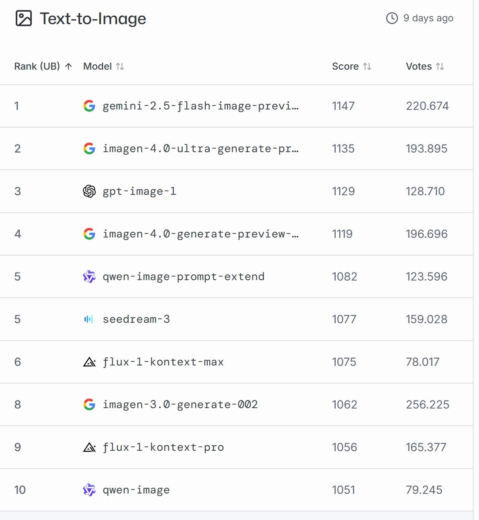Click score value 1062
Viewport: 479px width, 520px height.
(x=345, y=404)
